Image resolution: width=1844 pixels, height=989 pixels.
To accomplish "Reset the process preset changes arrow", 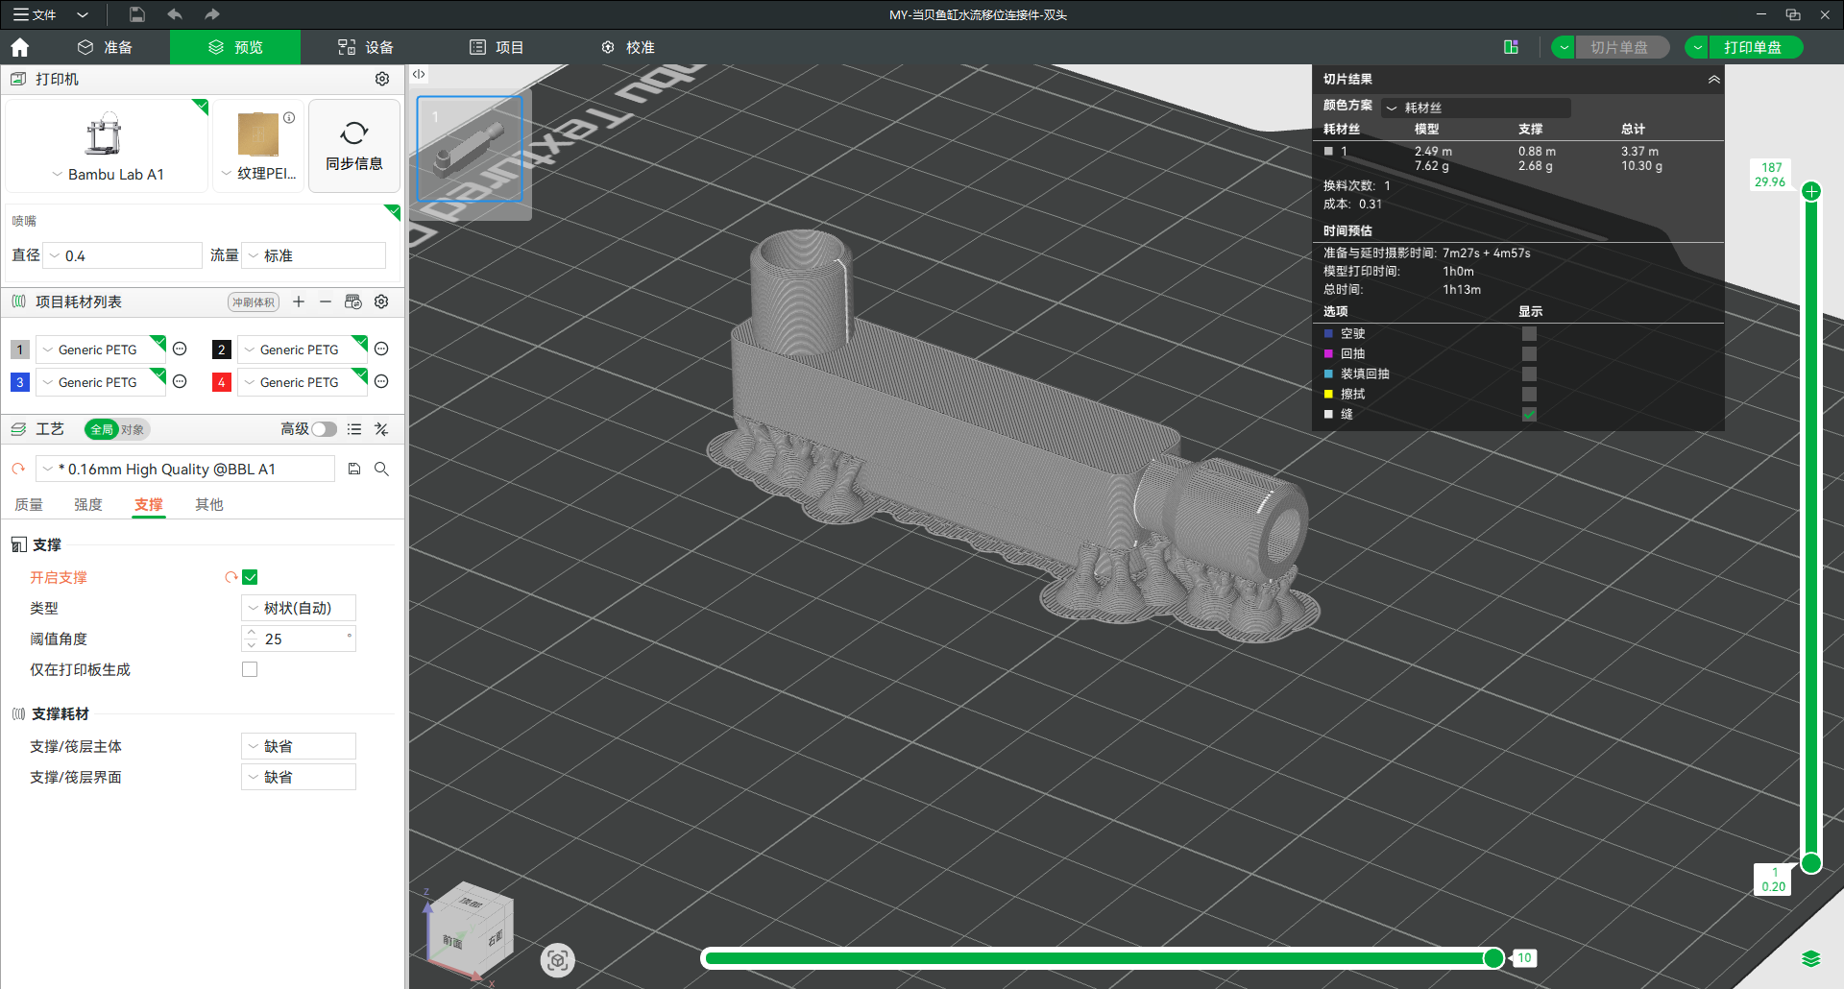I will point(18,469).
